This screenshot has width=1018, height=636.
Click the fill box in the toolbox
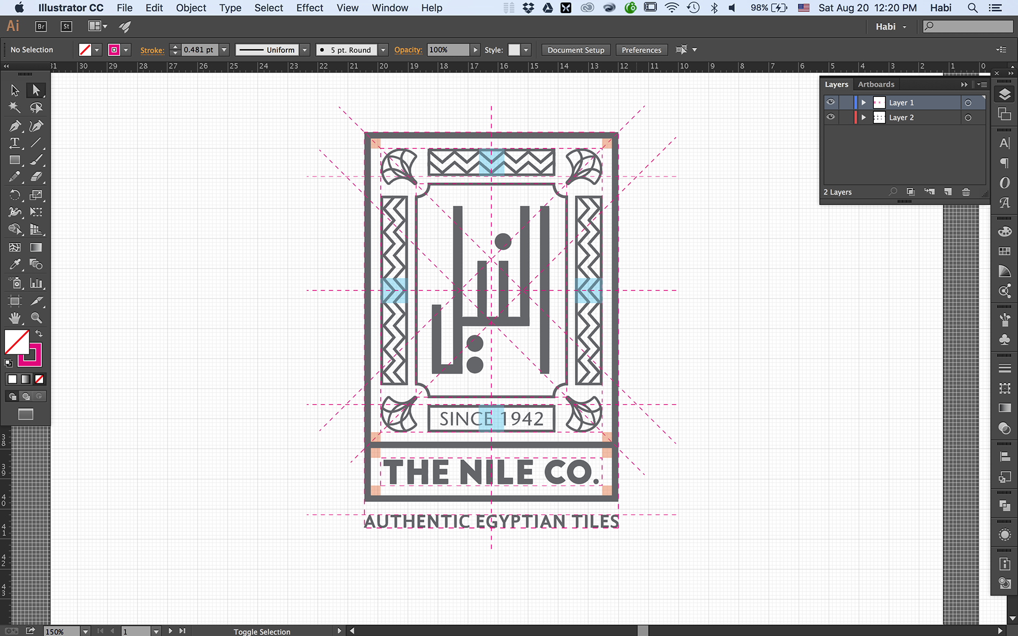tap(17, 342)
